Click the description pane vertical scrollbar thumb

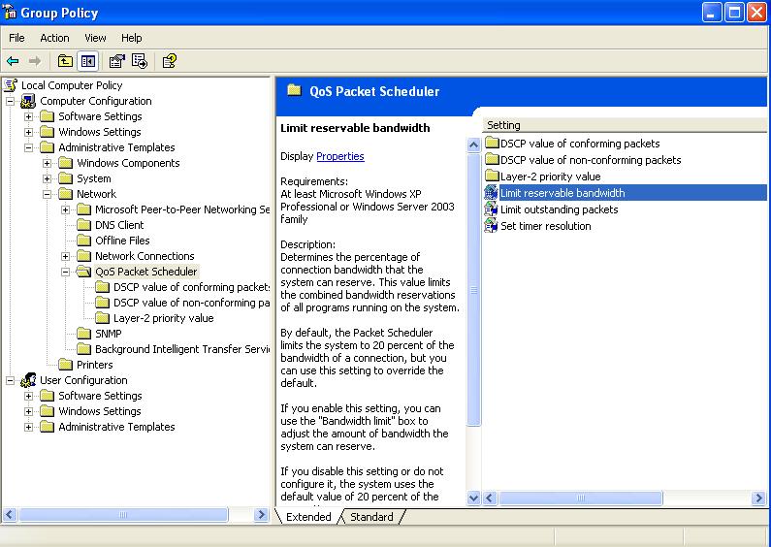[473, 289]
